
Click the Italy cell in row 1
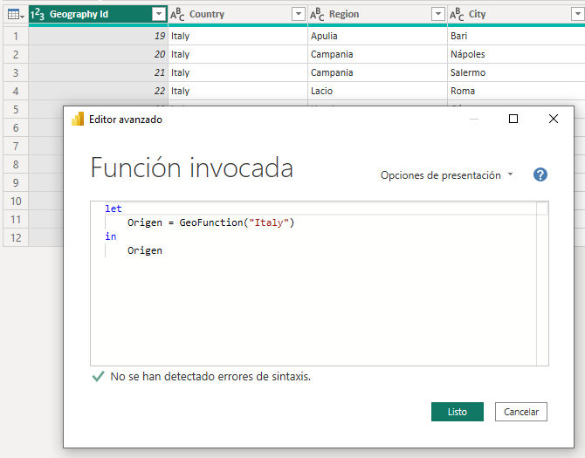pyautogui.click(x=237, y=36)
